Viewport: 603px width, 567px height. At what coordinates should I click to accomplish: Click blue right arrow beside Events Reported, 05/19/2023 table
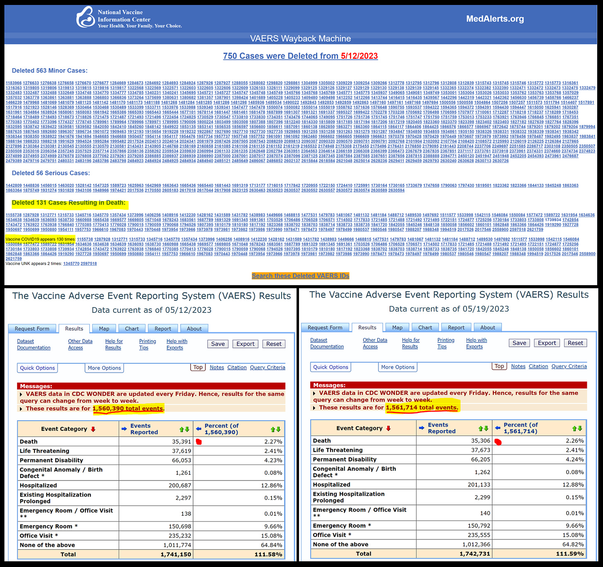pos(422,428)
